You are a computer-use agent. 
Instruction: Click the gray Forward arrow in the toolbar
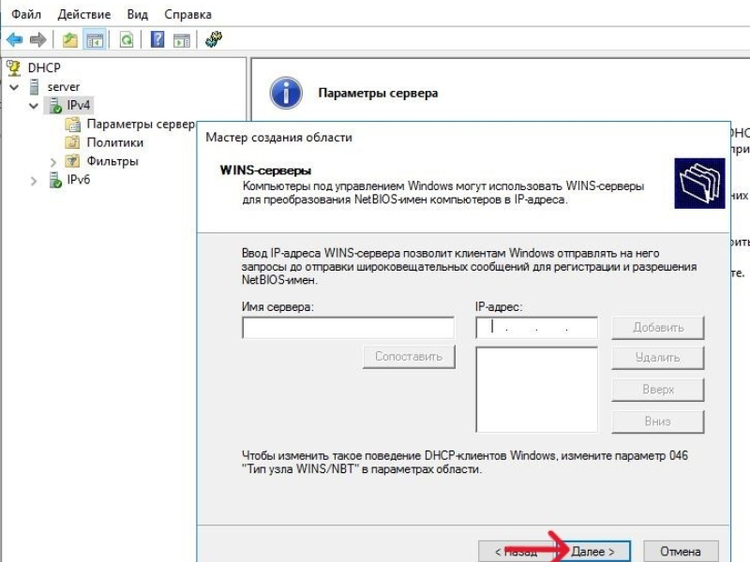(37, 39)
